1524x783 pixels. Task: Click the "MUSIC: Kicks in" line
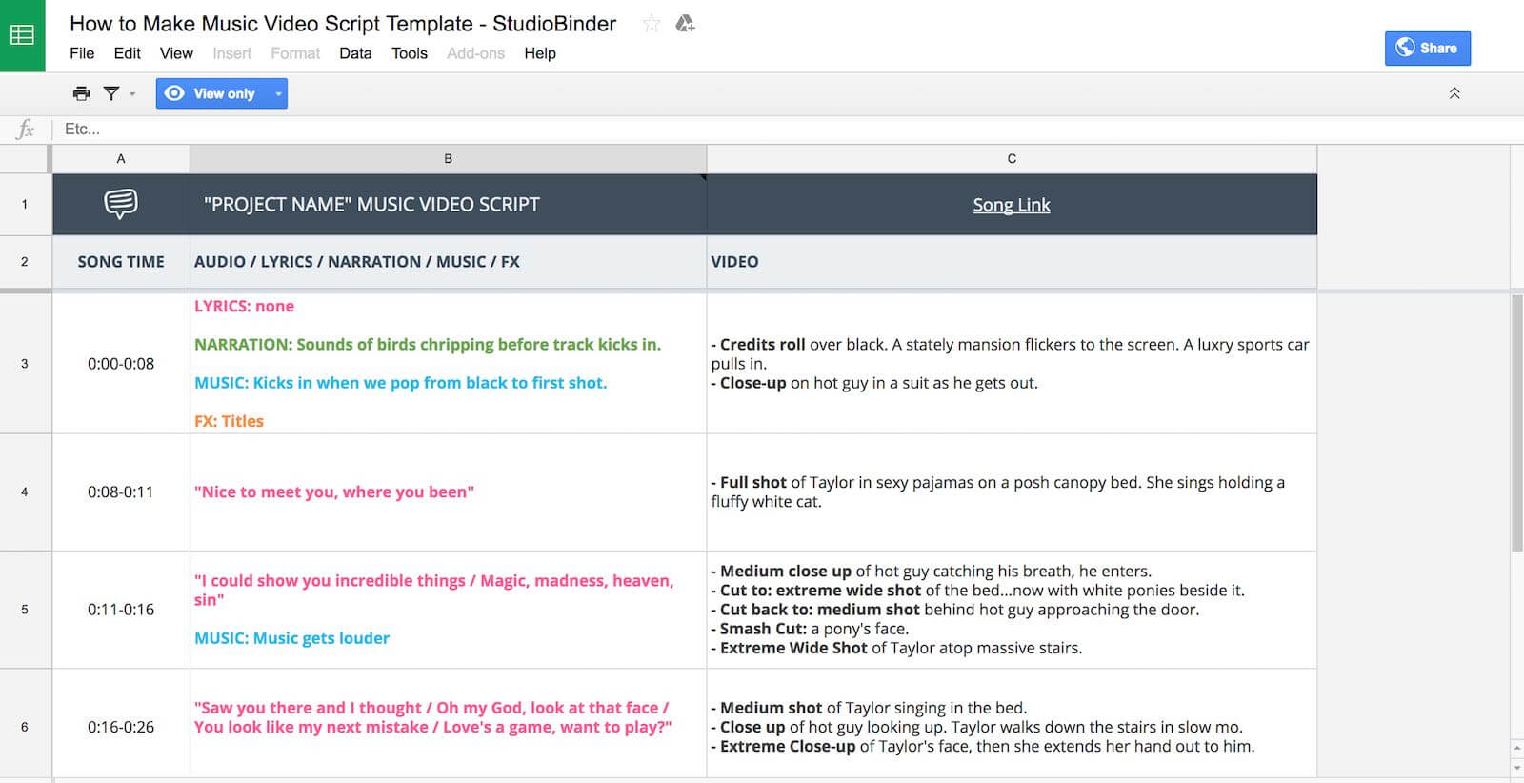pos(401,382)
